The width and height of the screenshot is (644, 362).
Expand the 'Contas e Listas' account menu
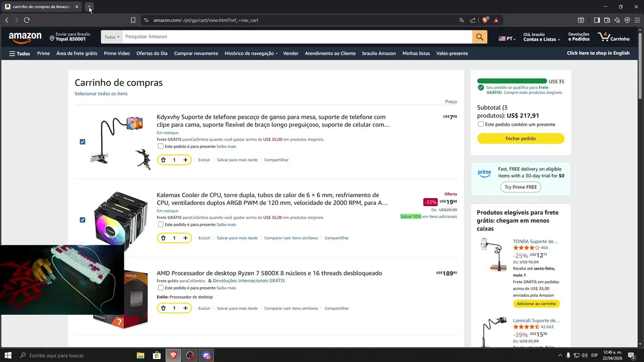pos(541,37)
